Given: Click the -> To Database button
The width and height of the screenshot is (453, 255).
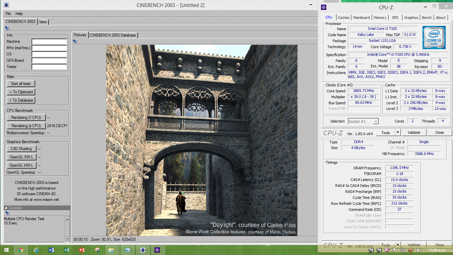Looking at the screenshot, I should tap(21, 100).
